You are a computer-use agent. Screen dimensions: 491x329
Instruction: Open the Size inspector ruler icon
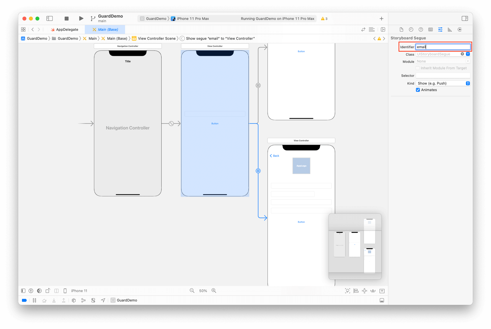click(x=450, y=29)
